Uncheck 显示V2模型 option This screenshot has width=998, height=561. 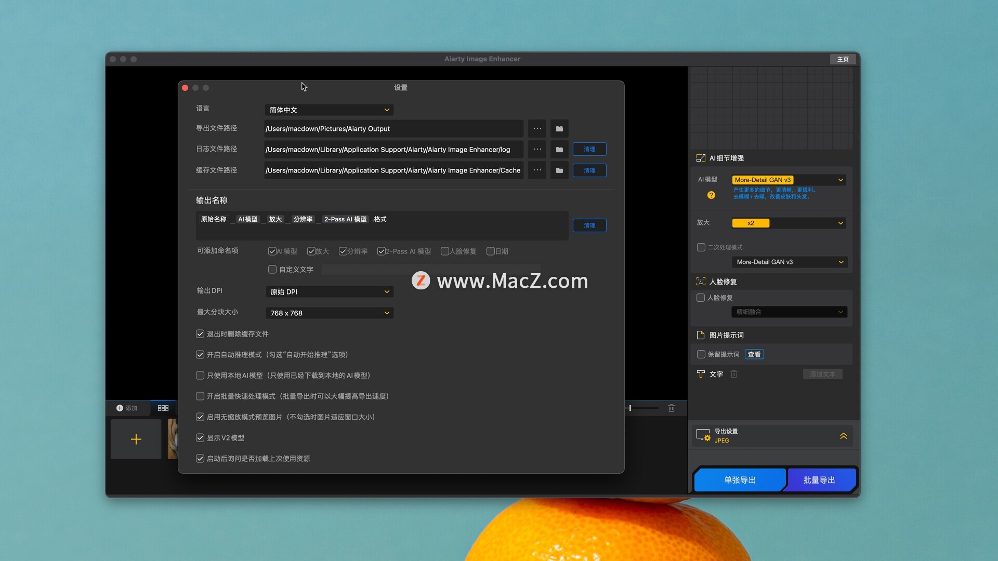click(x=200, y=438)
